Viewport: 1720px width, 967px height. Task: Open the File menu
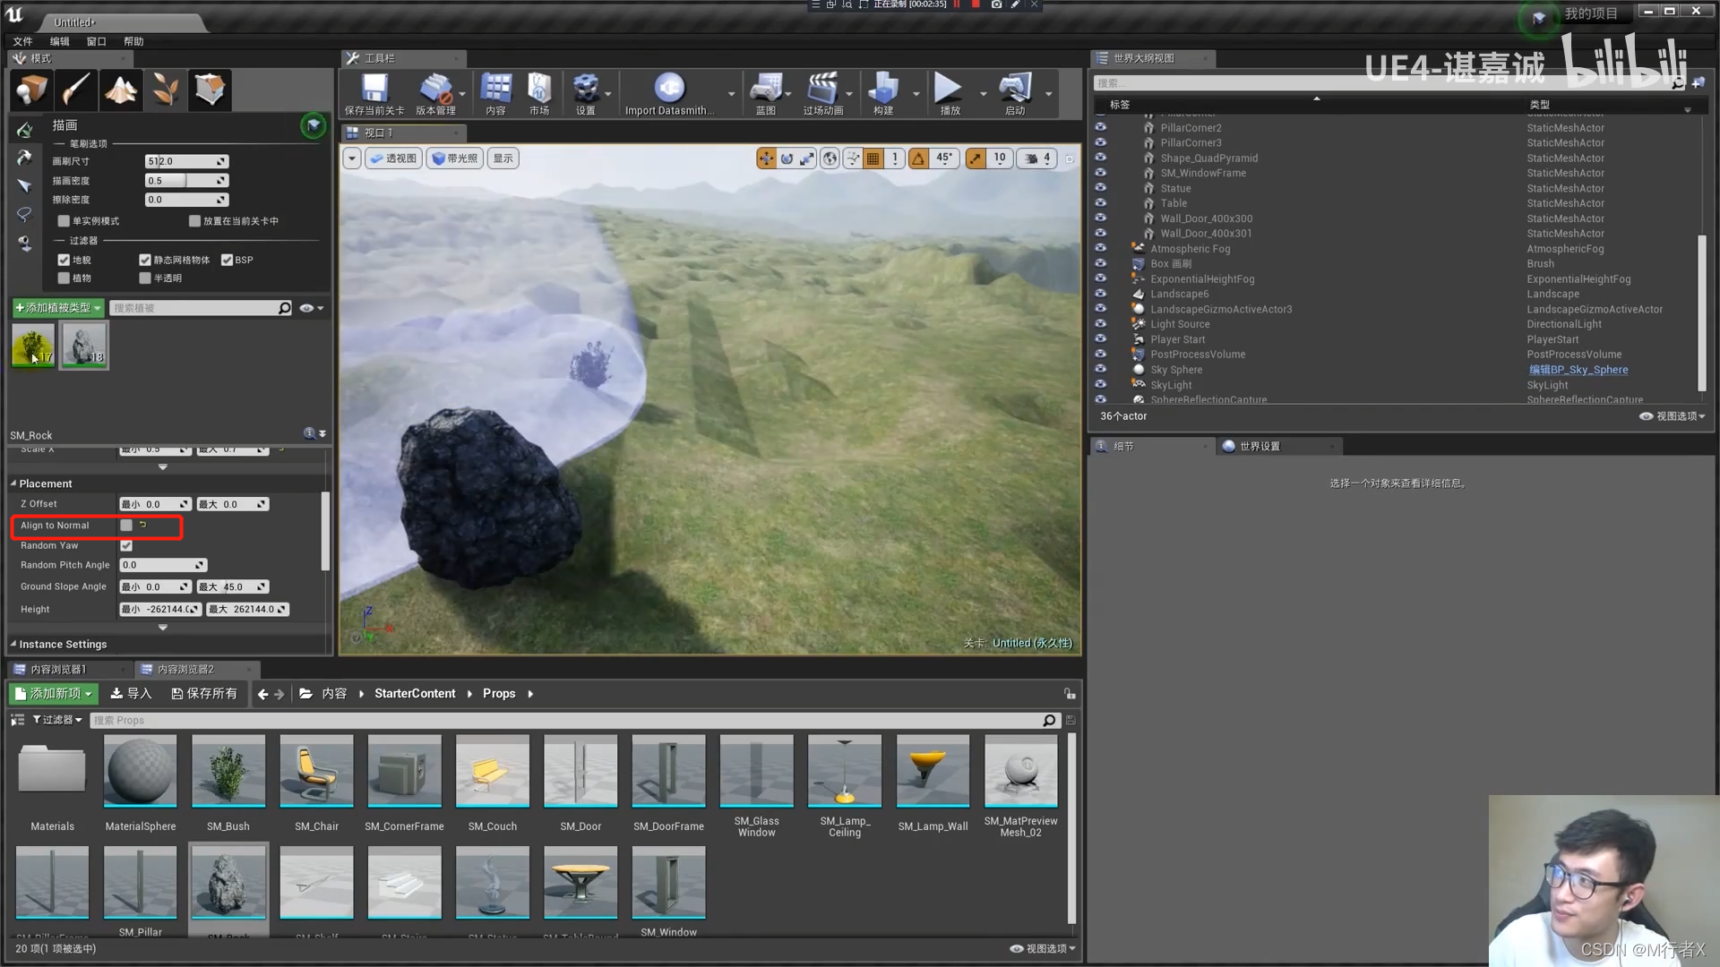22,41
